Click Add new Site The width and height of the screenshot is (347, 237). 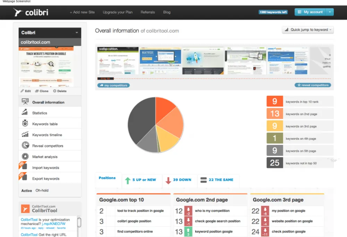pos(82,12)
